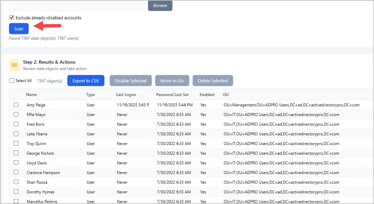
Task: Select the Lloyd Davis row checkbox
Action: 16,162
